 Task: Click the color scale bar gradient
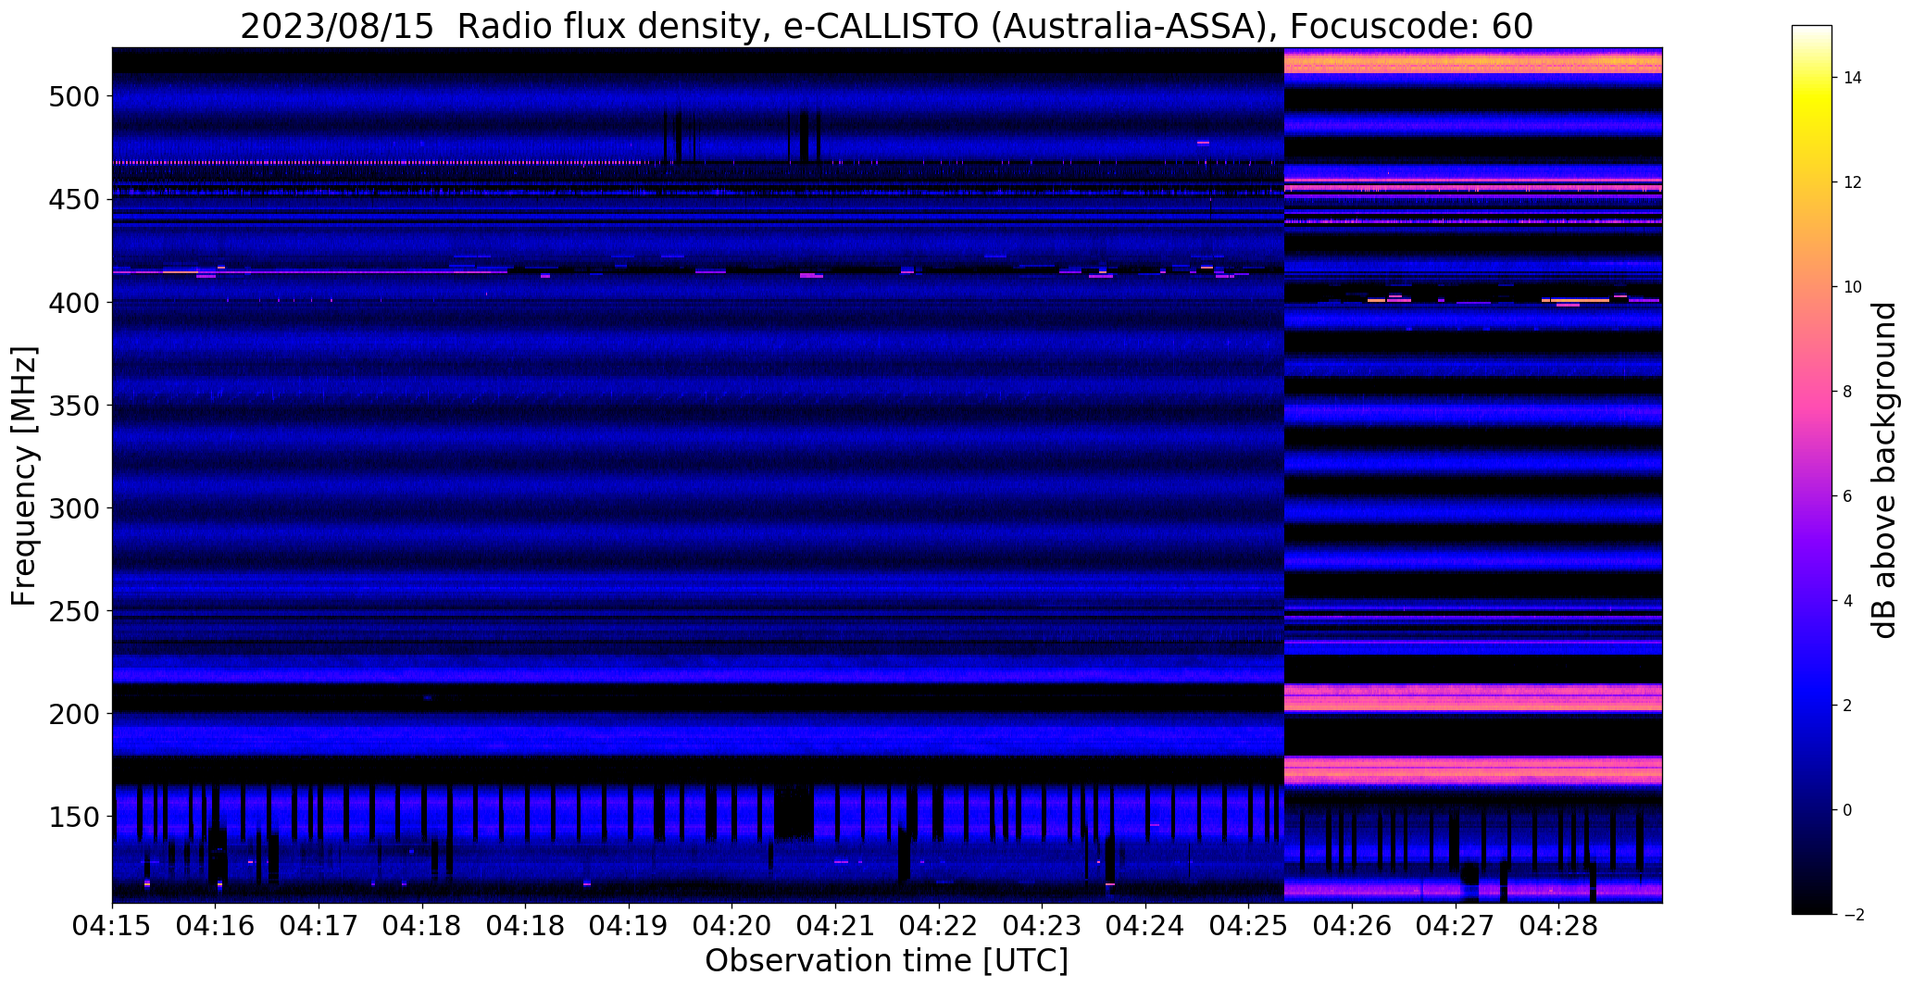(1811, 469)
